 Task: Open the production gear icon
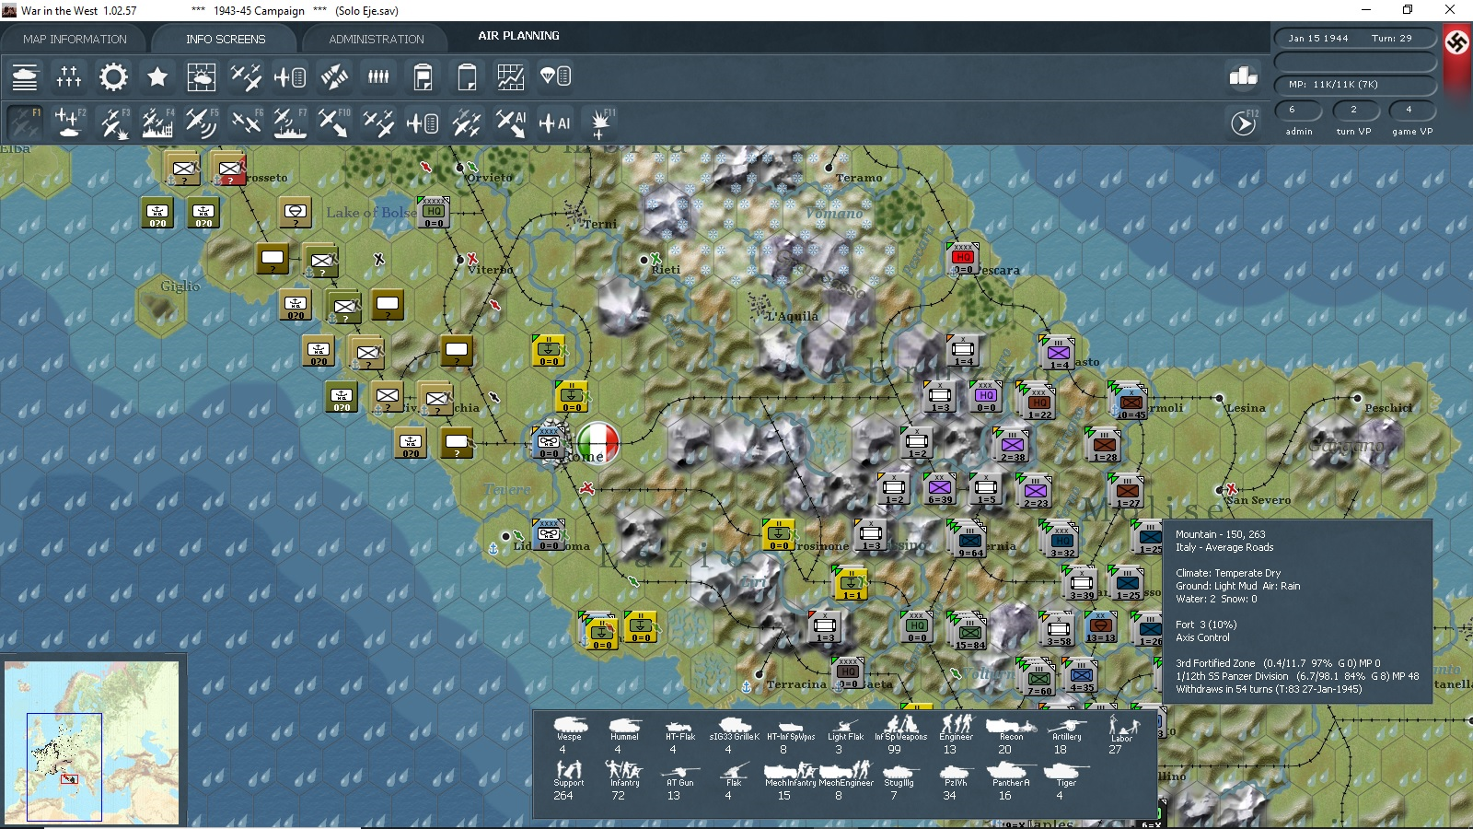[x=113, y=76]
